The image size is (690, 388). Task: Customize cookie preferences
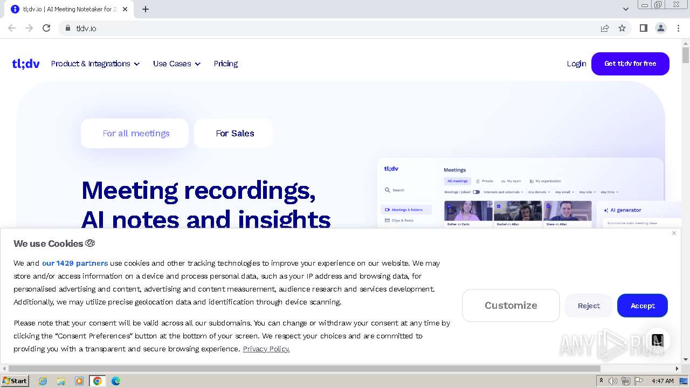point(511,306)
